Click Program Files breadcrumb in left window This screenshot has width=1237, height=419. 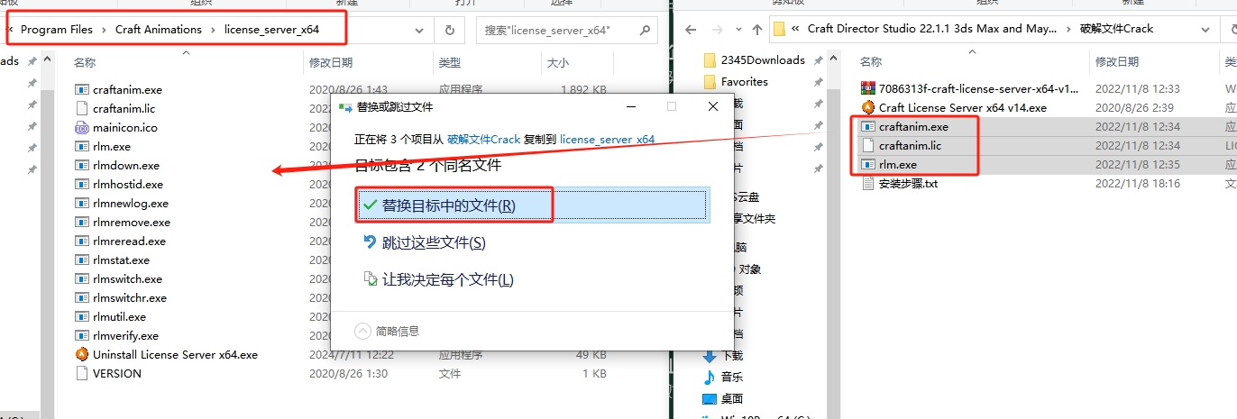tap(57, 30)
